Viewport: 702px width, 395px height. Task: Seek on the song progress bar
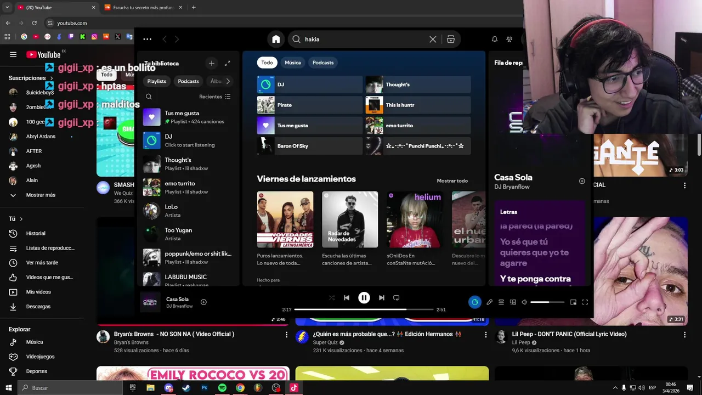364,309
